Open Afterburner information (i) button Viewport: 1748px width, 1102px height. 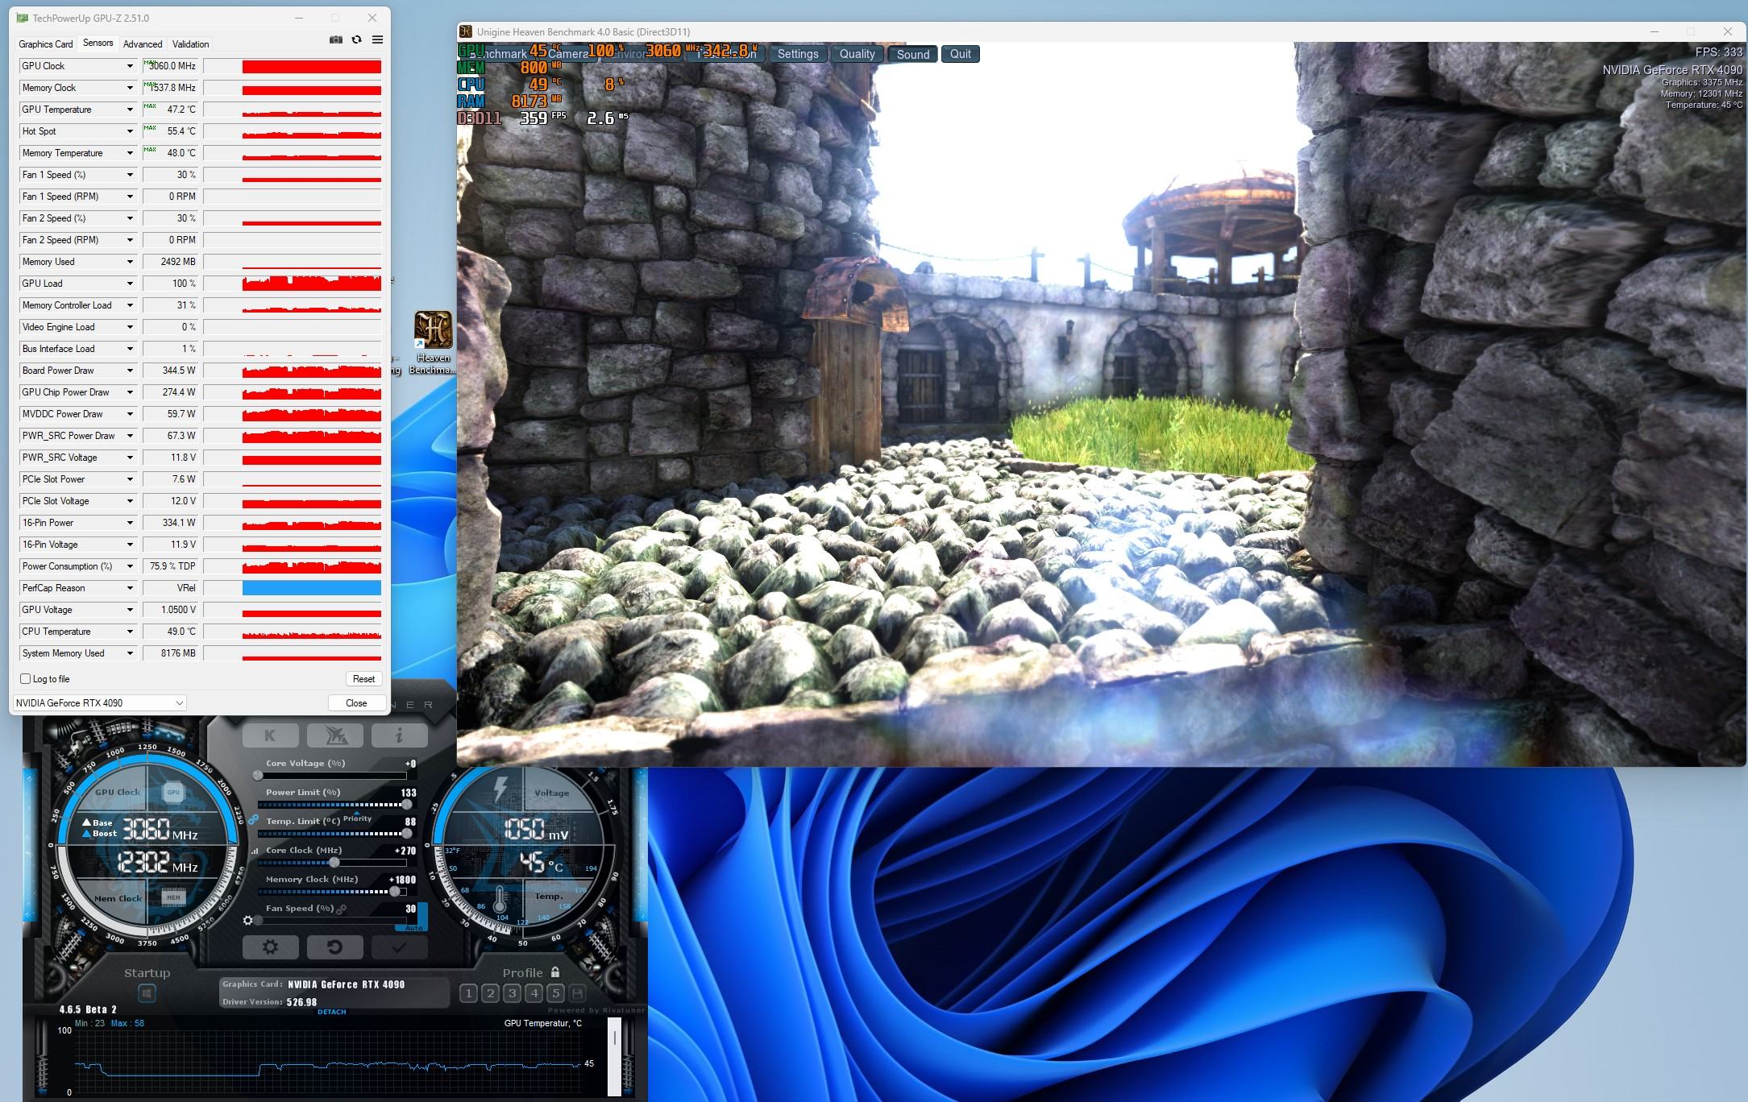tap(399, 735)
